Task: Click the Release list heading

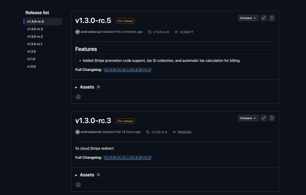Action: [x=37, y=12]
